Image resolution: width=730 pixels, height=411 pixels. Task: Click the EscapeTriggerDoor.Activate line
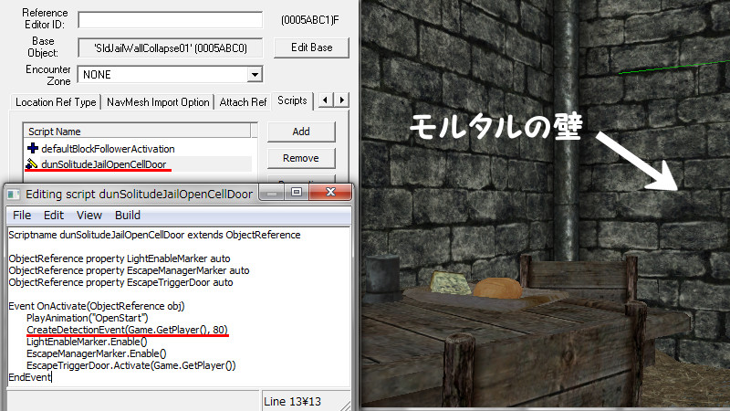click(x=130, y=365)
